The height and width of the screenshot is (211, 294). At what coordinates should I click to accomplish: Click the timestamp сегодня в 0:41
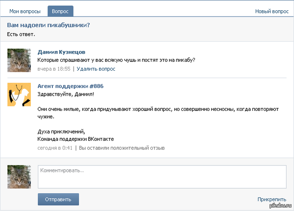coord(55,148)
